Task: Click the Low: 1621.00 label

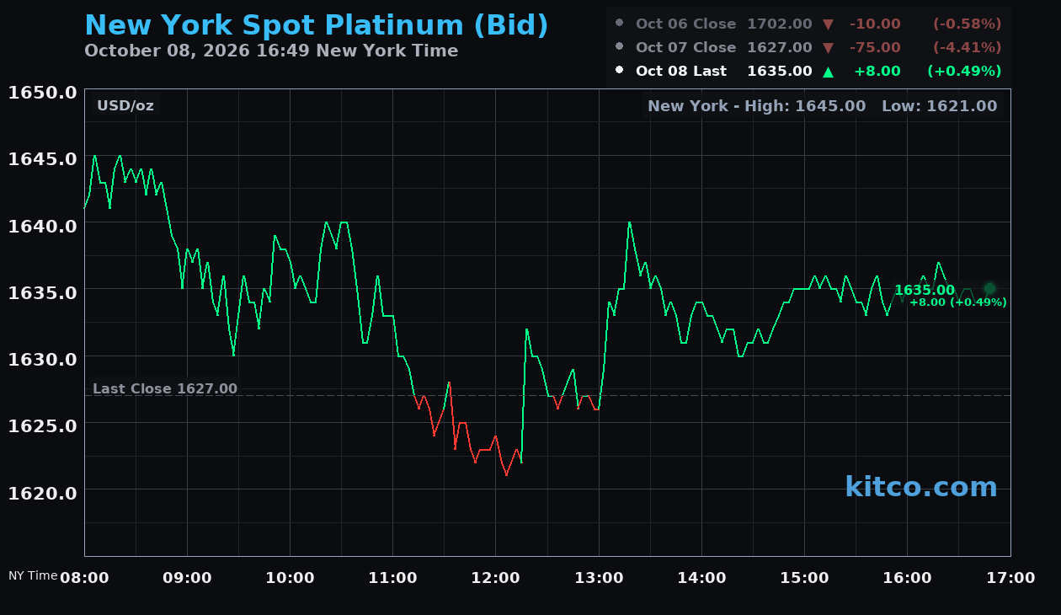Action: click(x=940, y=106)
